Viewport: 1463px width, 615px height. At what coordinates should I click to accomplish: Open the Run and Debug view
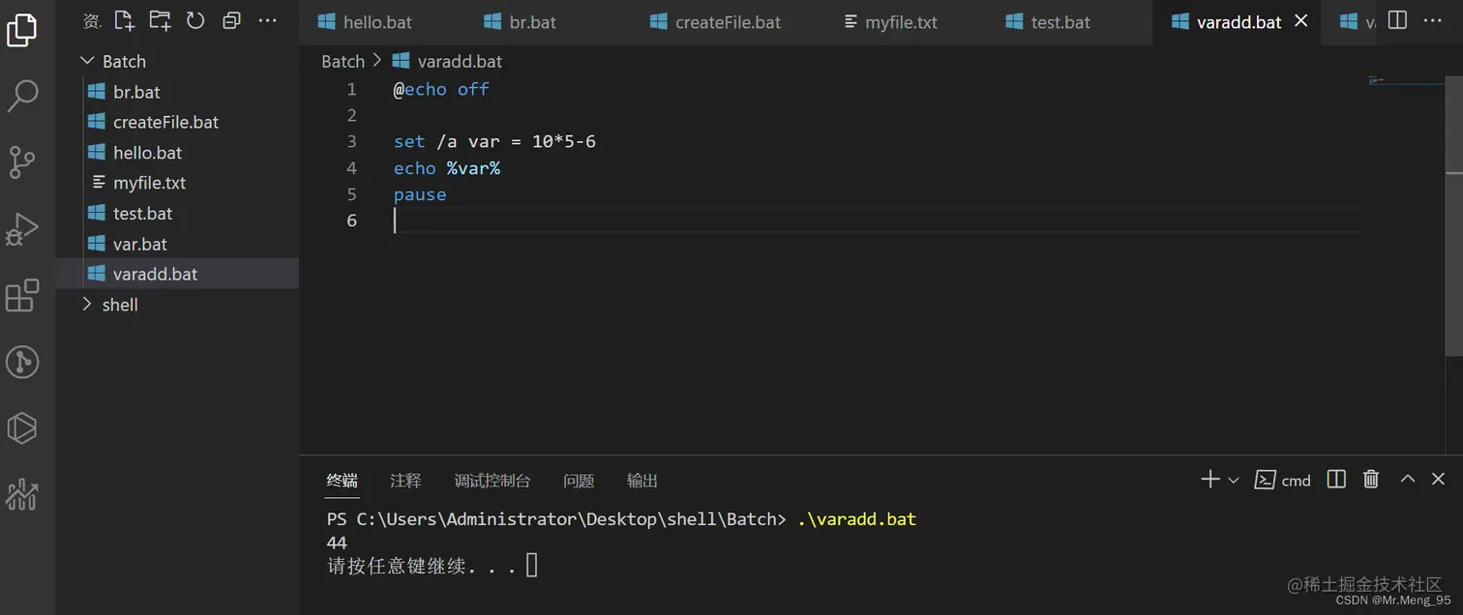(x=22, y=229)
